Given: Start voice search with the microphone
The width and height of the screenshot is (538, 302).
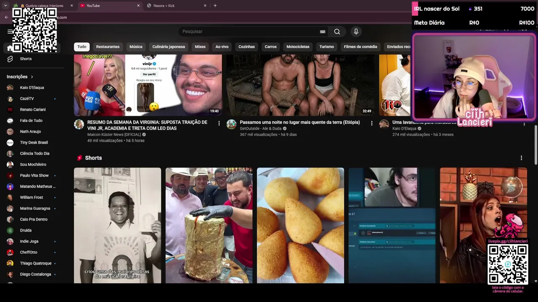Looking at the screenshot, I should pyautogui.click(x=356, y=31).
